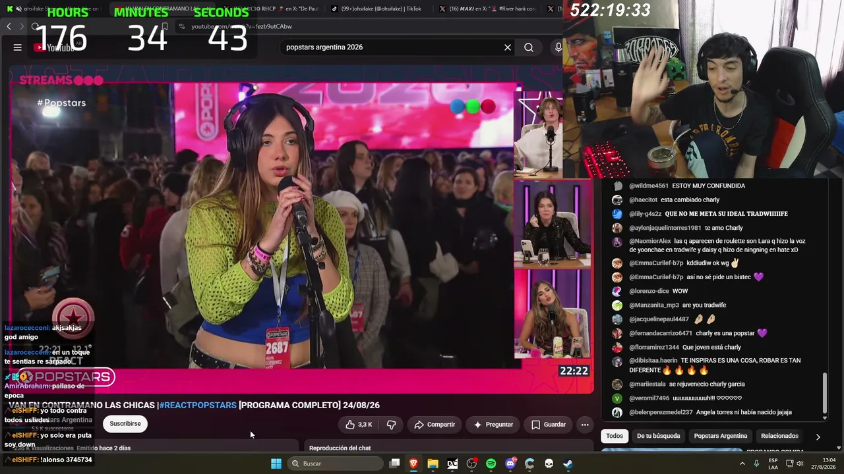This screenshot has height=474, width=844.
Task: Open Brave browser from the taskbar
Action: click(x=413, y=463)
